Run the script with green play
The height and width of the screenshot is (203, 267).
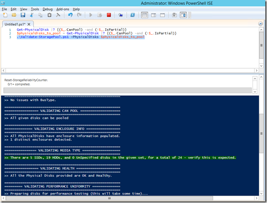[x=91, y=15]
